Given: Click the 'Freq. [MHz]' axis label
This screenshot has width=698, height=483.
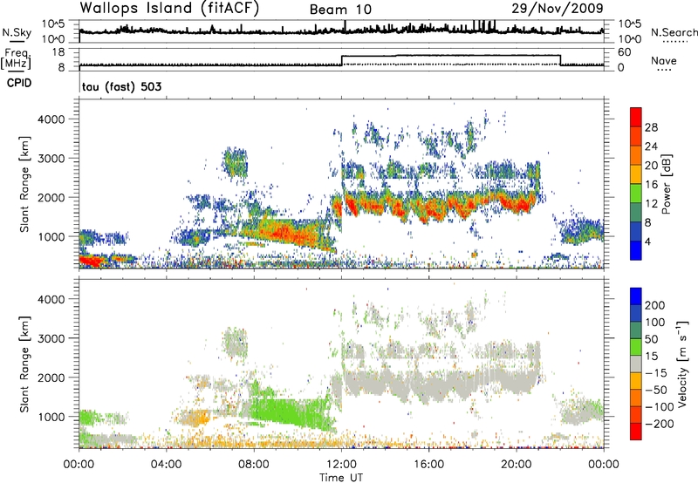Looking at the screenshot, I should 17,58.
